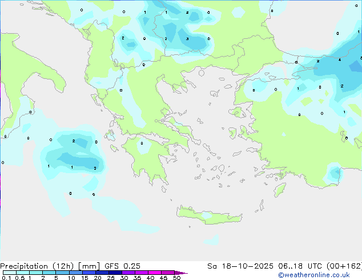The image size is (362, 280).
Task: Click the 1–2 mm legend color swatch
Action: pos(36,273)
